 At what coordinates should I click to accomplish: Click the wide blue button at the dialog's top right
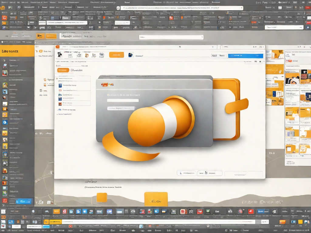[x=245, y=56]
